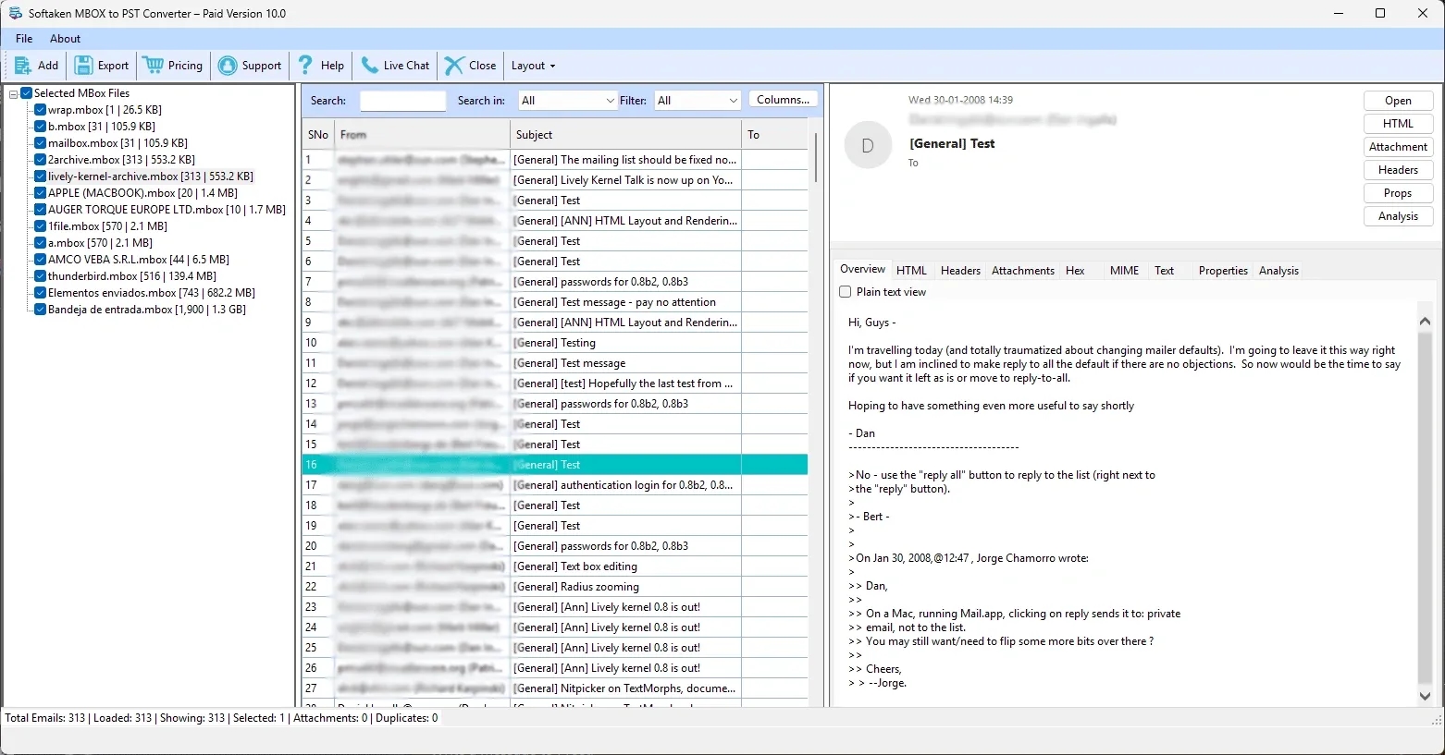Select email "[General] Radius zooming"
The width and height of the screenshot is (1445, 755).
tap(555, 587)
